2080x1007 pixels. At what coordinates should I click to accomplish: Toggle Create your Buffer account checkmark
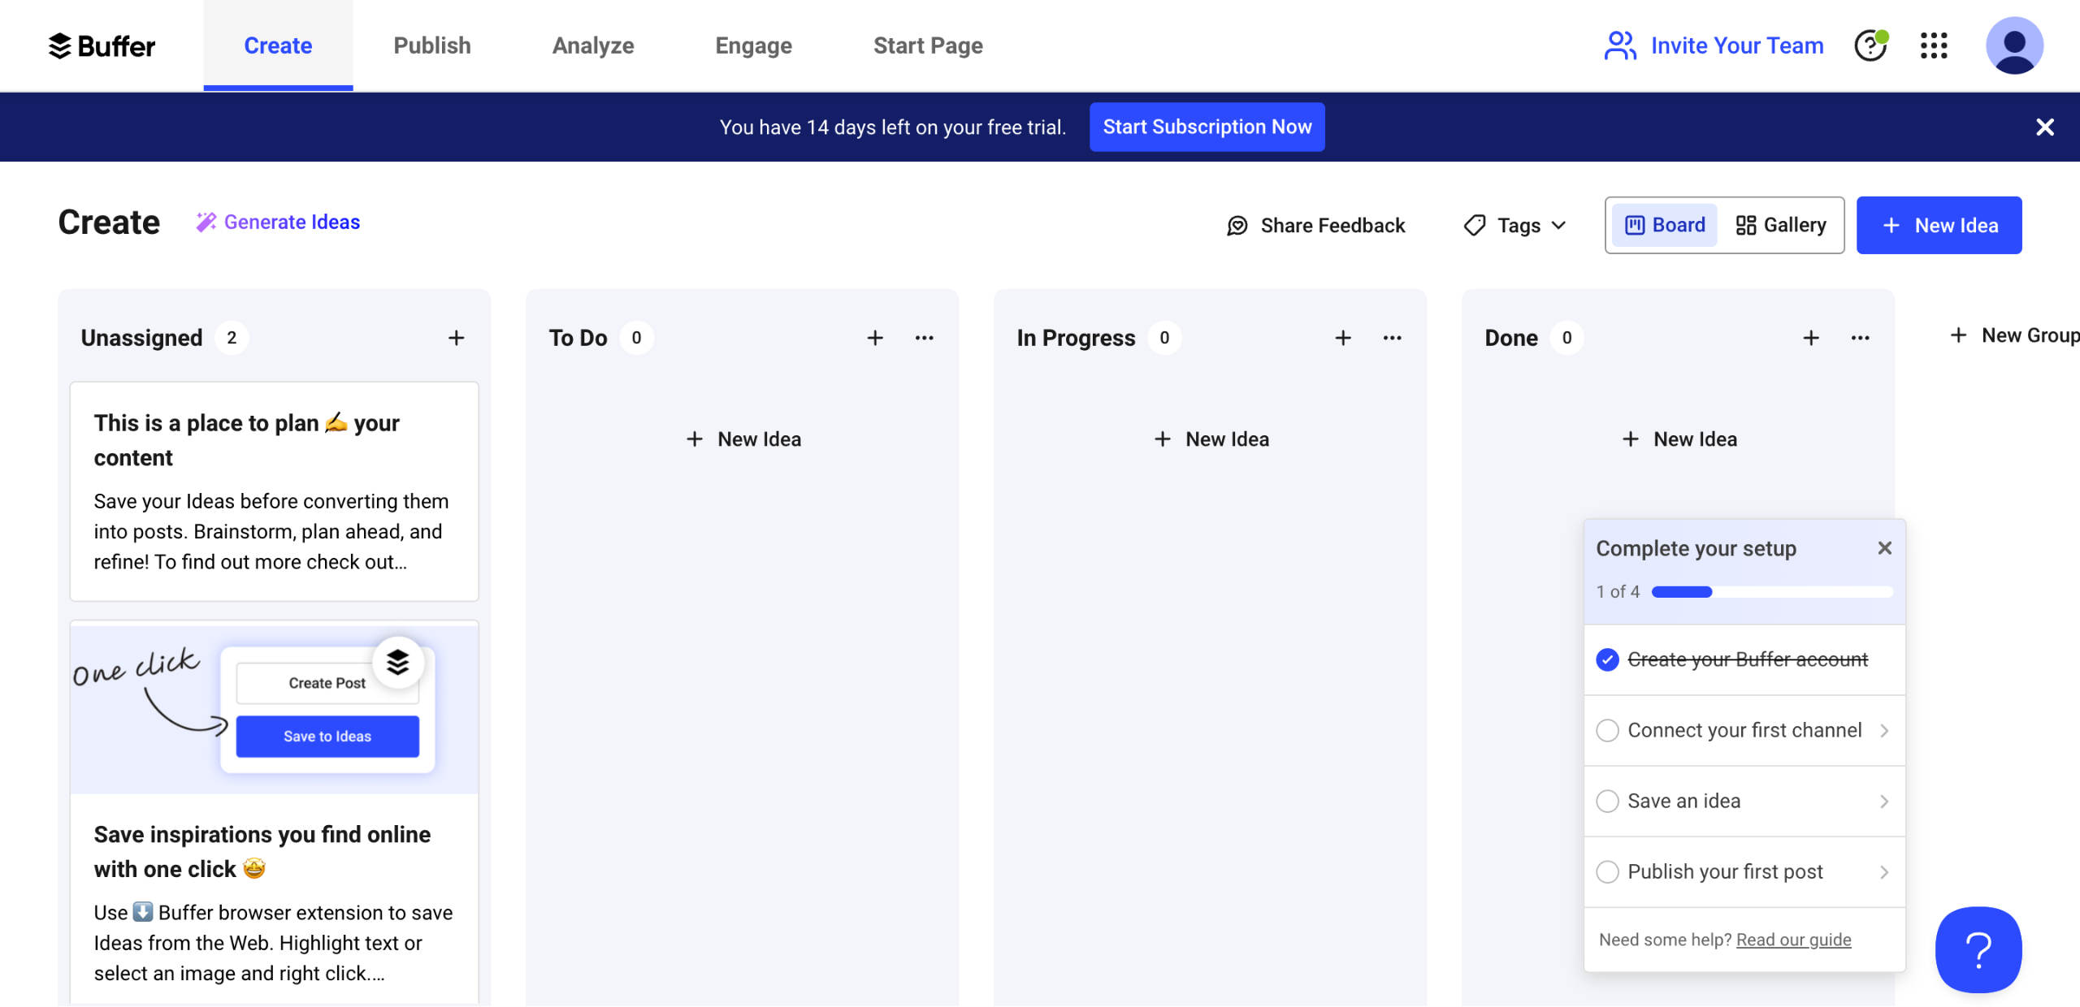point(1607,659)
